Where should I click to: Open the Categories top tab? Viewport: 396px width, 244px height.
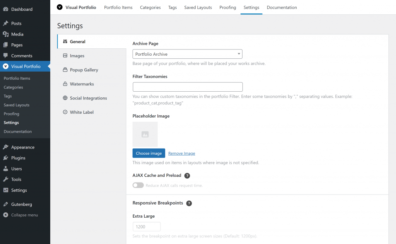[x=150, y=7]
